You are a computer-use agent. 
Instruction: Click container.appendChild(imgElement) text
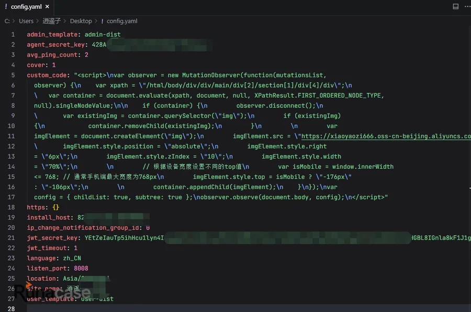click(x=212, y=187)
